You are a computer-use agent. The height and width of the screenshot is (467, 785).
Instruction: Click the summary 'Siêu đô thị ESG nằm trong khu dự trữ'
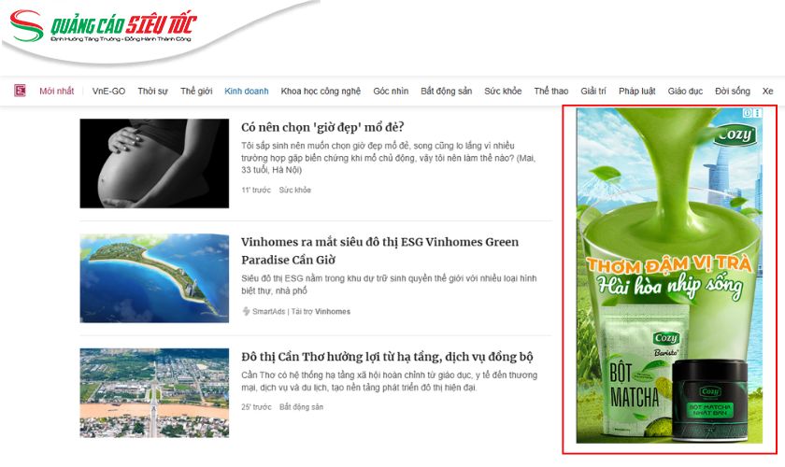[389, 284]
